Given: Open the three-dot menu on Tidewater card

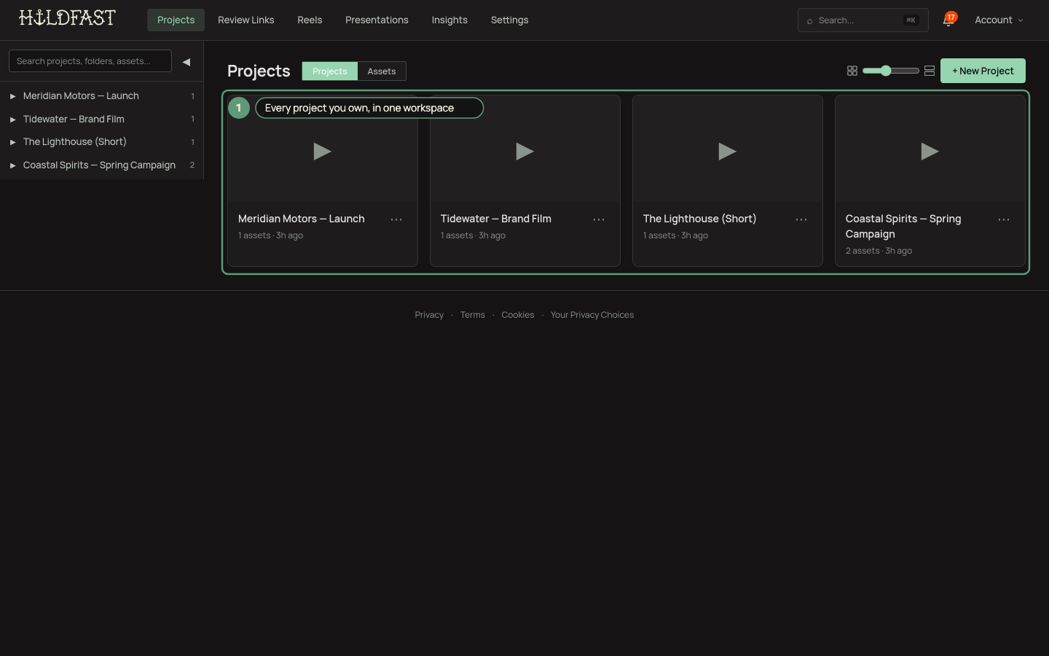Looking at the screenshot, I should pyautogui.click(x=599, y=219).
